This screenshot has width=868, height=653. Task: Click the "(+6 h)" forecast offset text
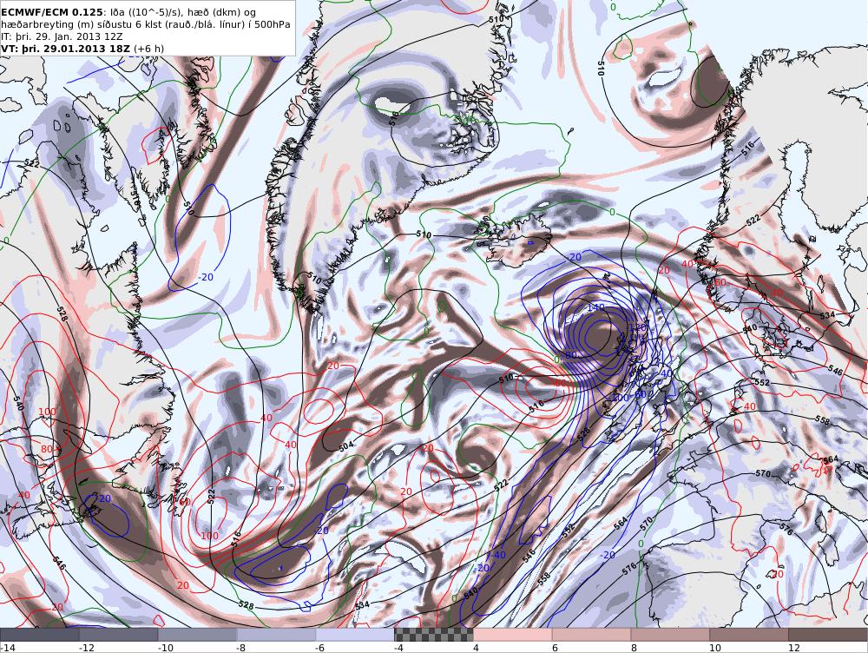click(x=149, y=49)
